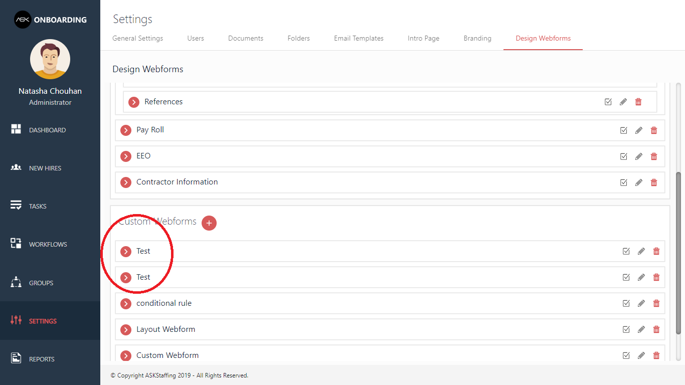The width and height of the screenshot is (685, 385).
Task: Delete the second Test webform
Action: (656, 277)
